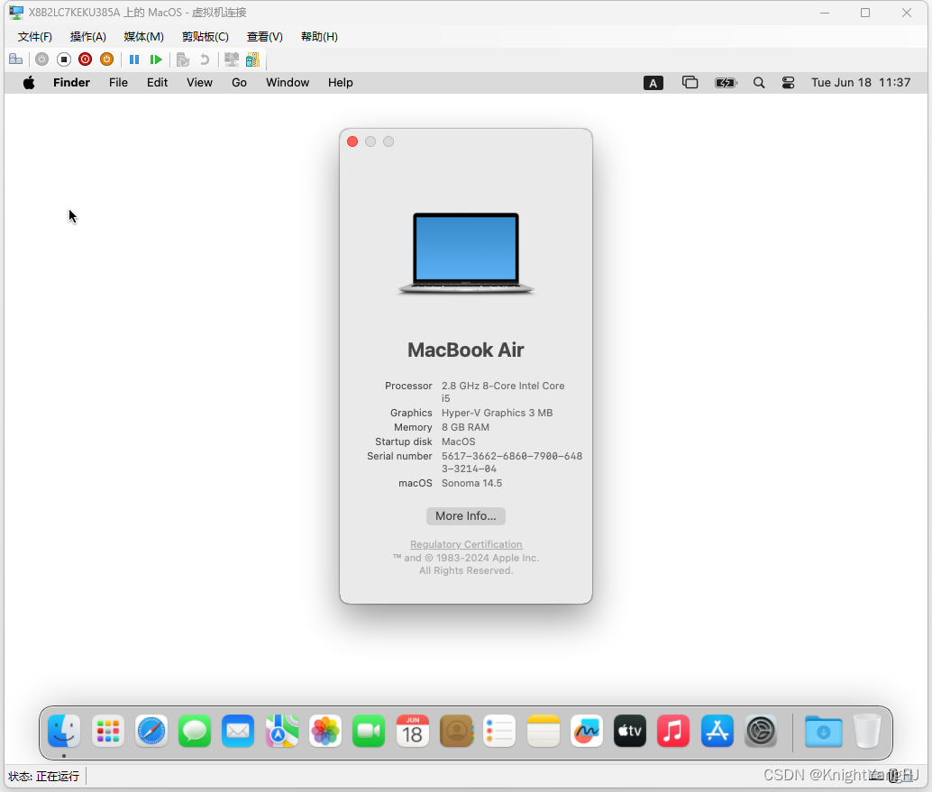Open Messages from the Dock

click(x=195, y=732)
